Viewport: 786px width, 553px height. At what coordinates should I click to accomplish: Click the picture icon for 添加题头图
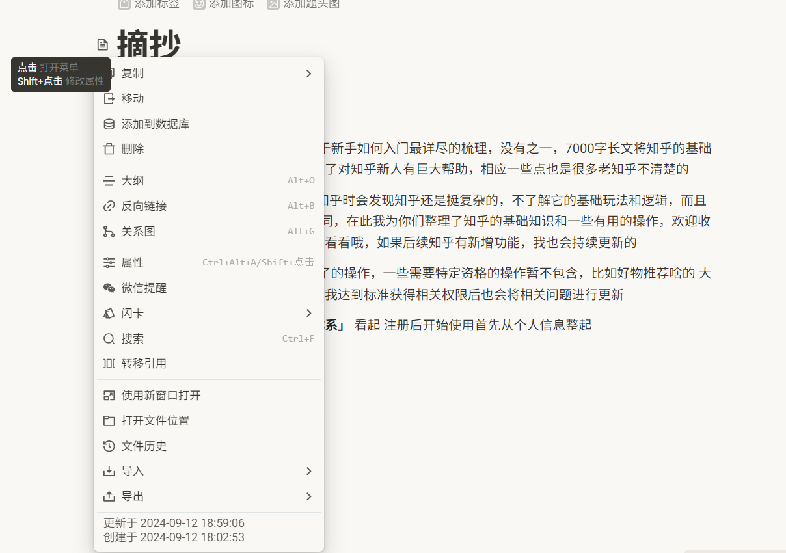click(x=273, y=4)
